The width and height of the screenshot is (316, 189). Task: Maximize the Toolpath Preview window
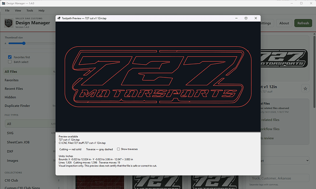point(246,18)
